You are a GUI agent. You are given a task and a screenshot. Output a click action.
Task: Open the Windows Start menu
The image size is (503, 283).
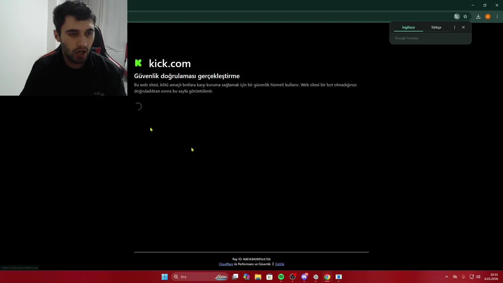(165, 277)
